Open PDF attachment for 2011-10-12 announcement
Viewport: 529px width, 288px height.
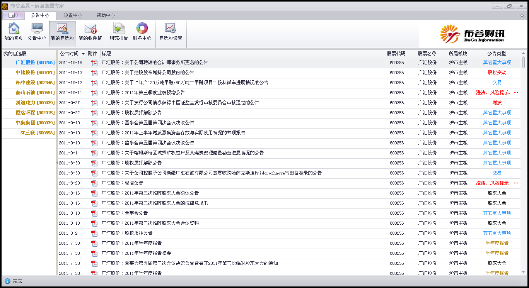[94, 83]
